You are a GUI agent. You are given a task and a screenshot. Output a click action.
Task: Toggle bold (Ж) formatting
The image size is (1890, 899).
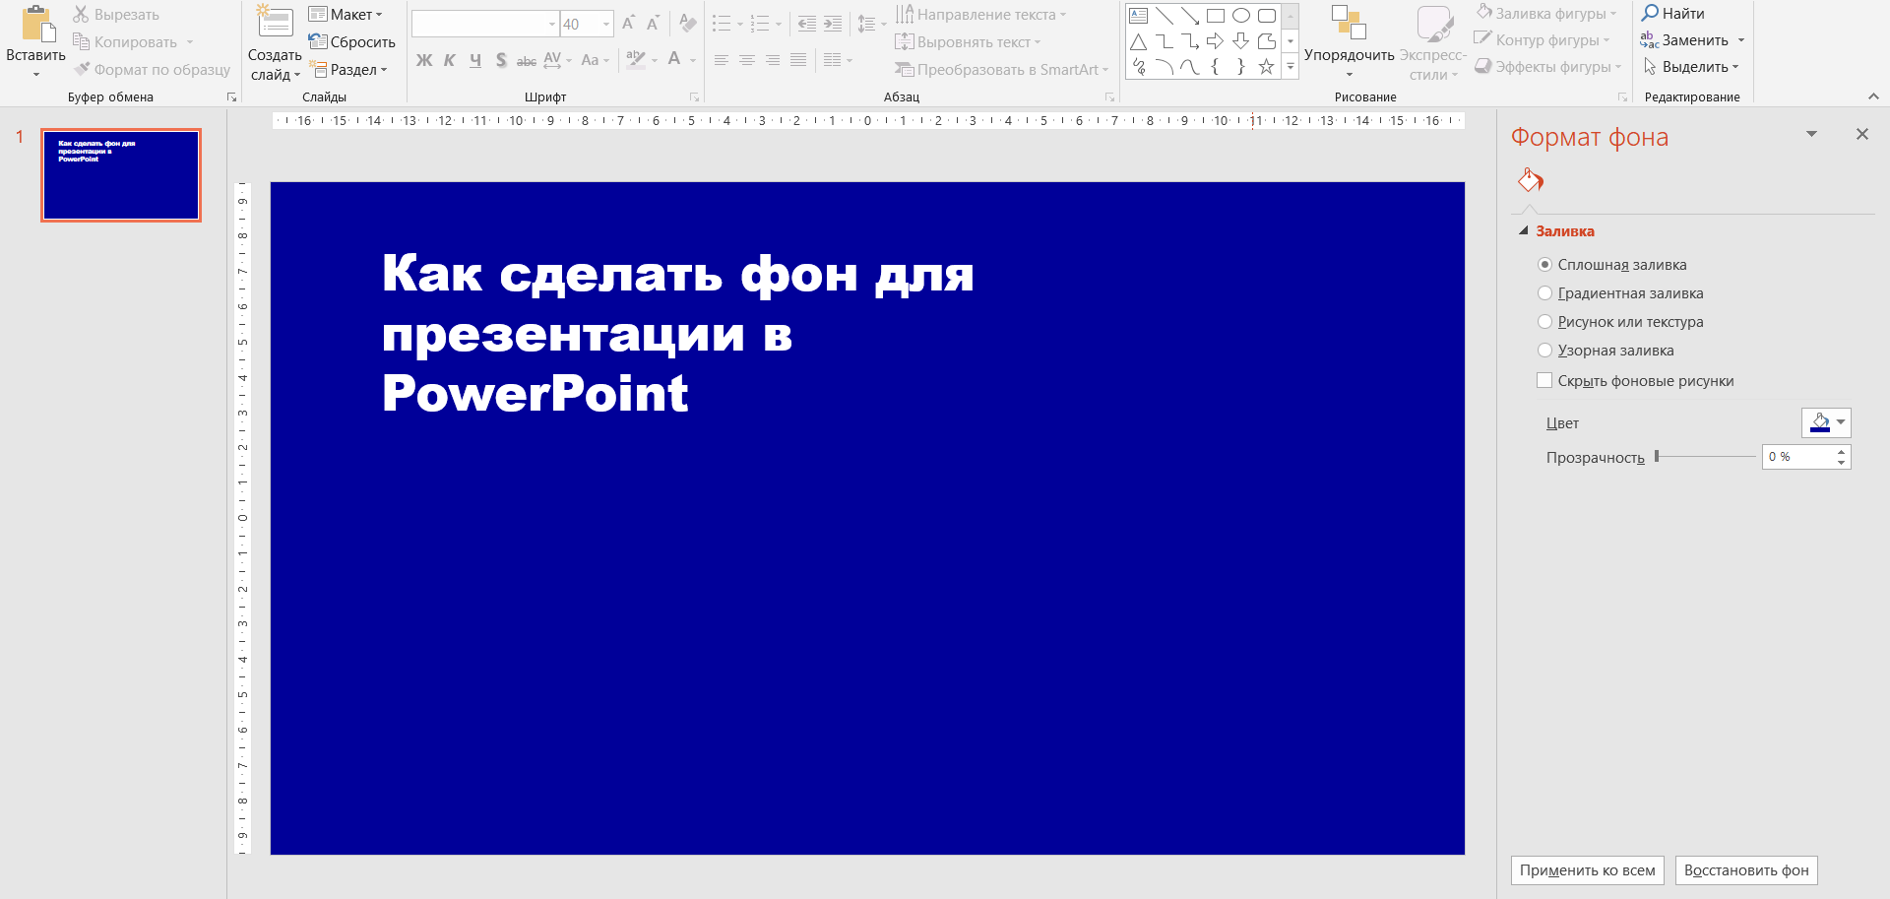(424, 60)
